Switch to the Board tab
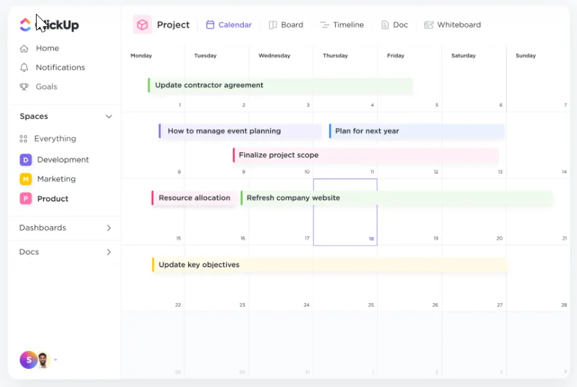 tap(286, 25)
